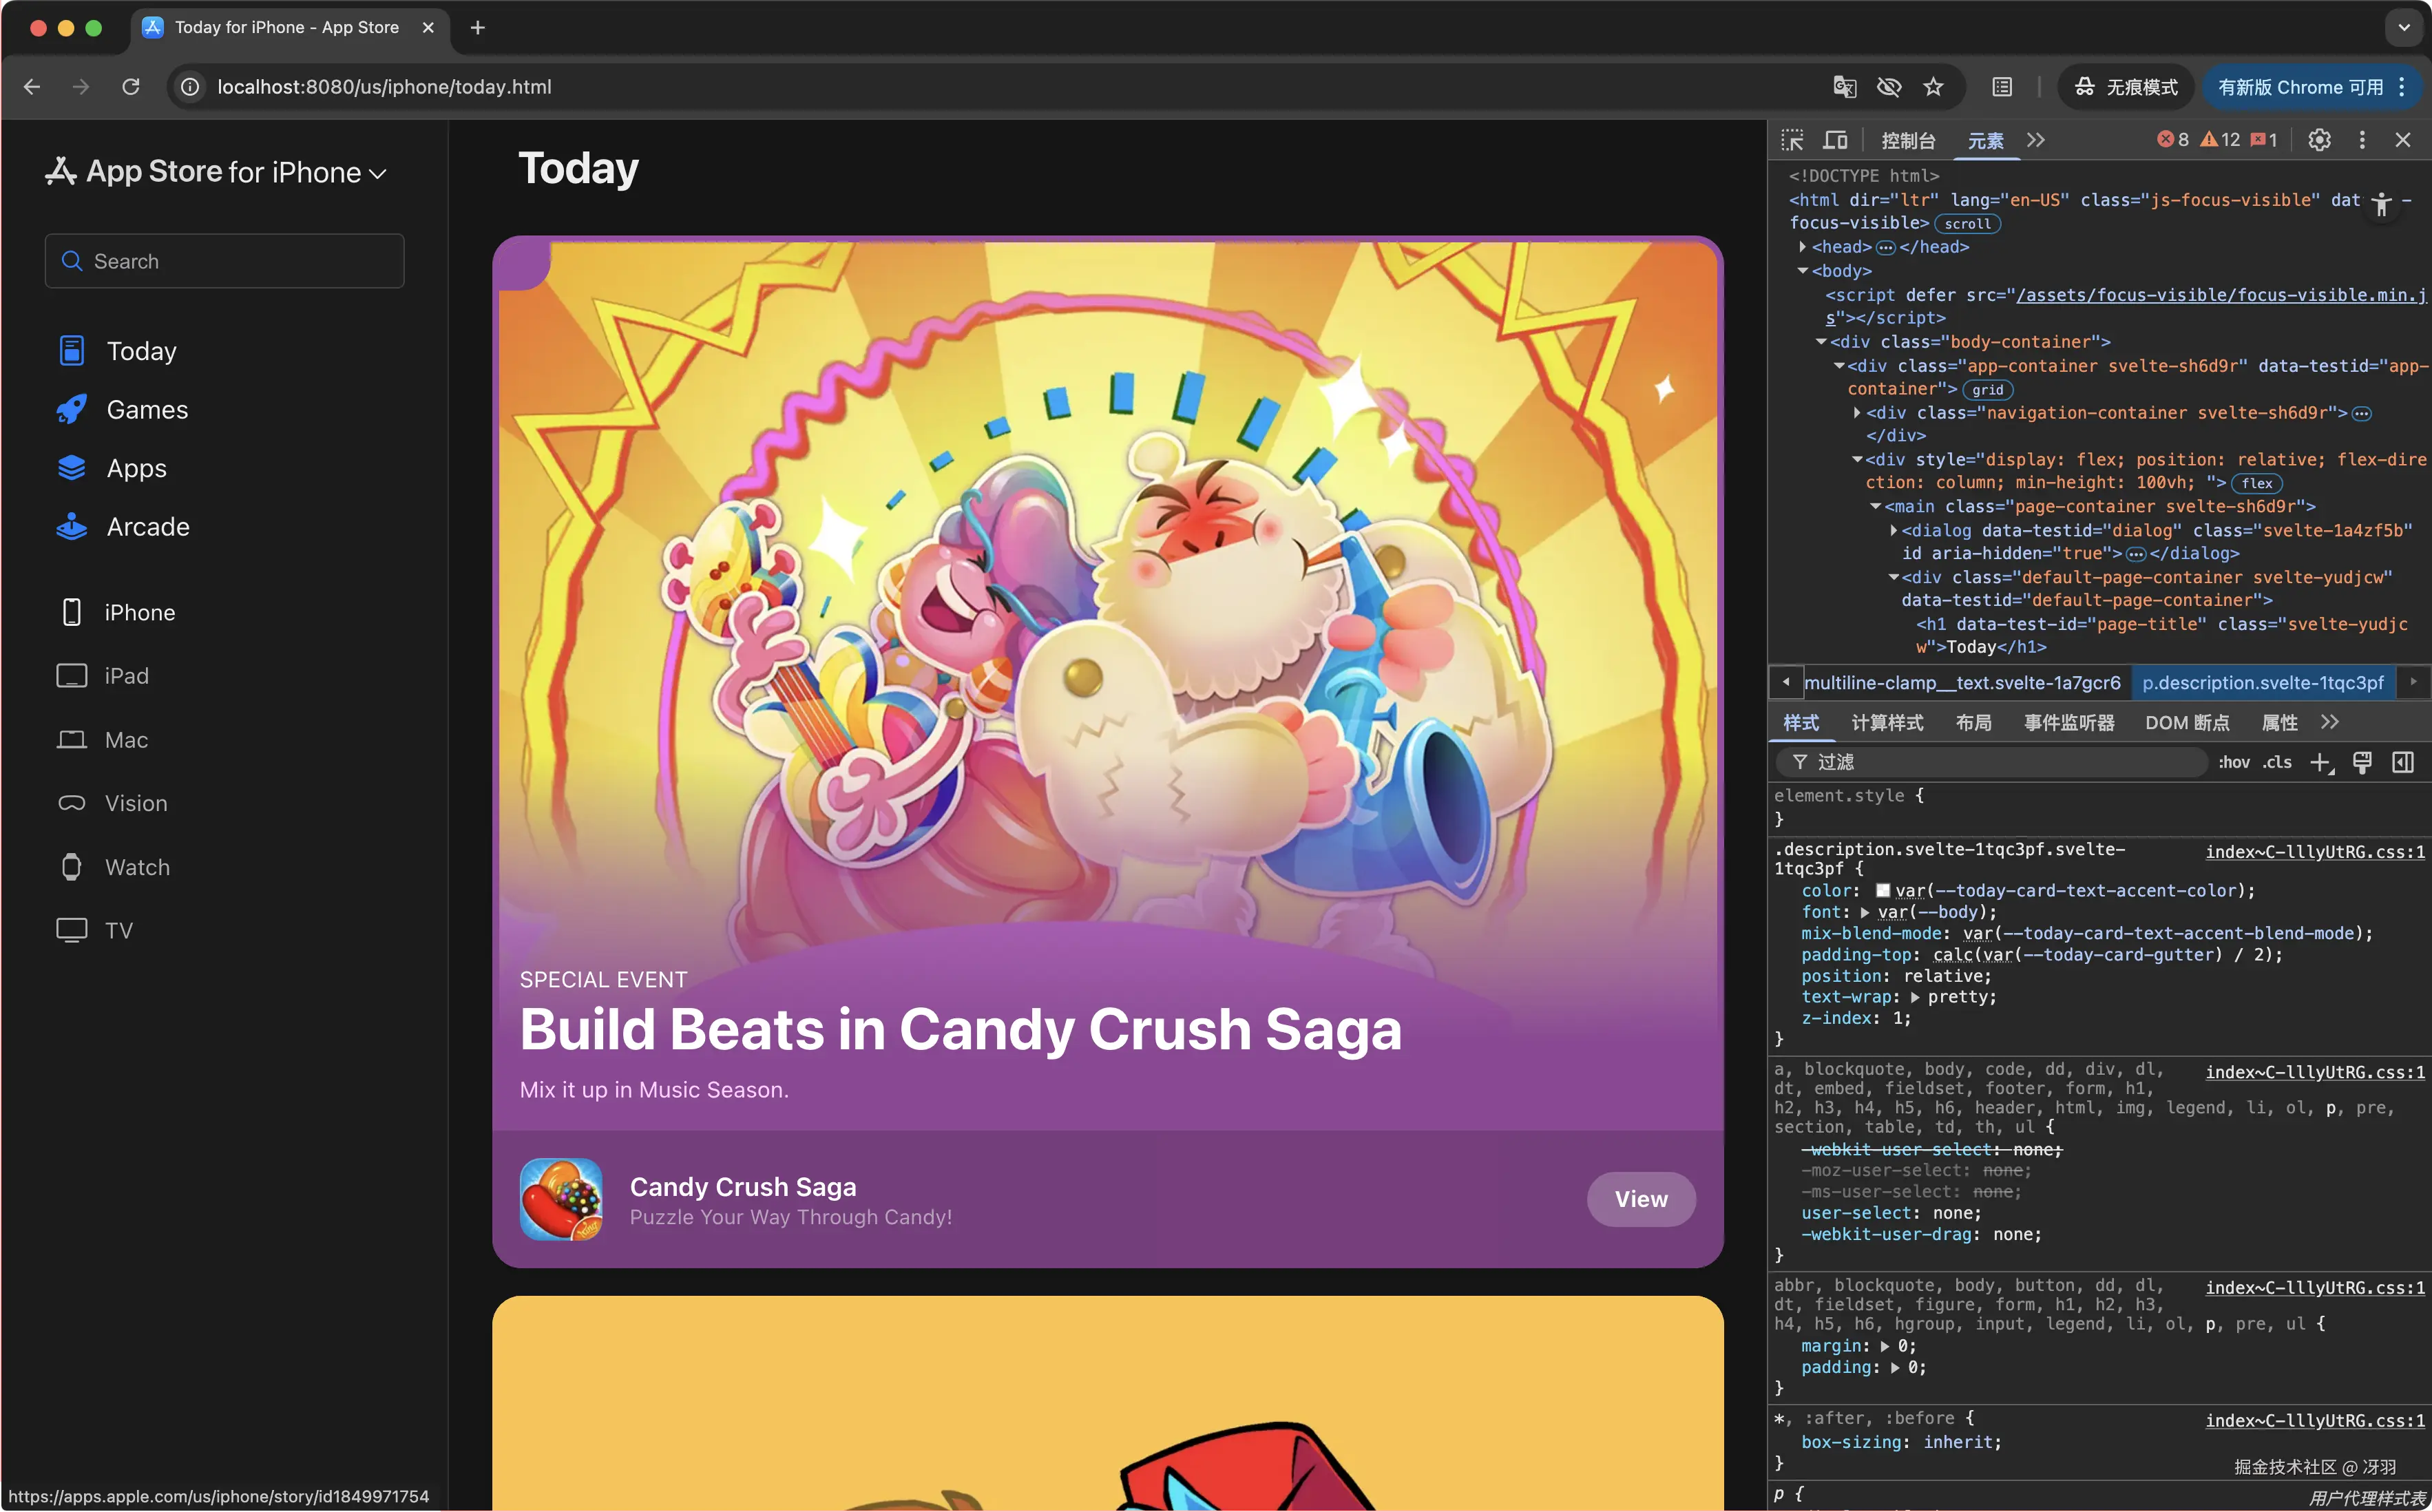Viewport: 2432px width, 1512px height.
Task: Toggle the :hov element state panel
Action: click(2233, 763)
